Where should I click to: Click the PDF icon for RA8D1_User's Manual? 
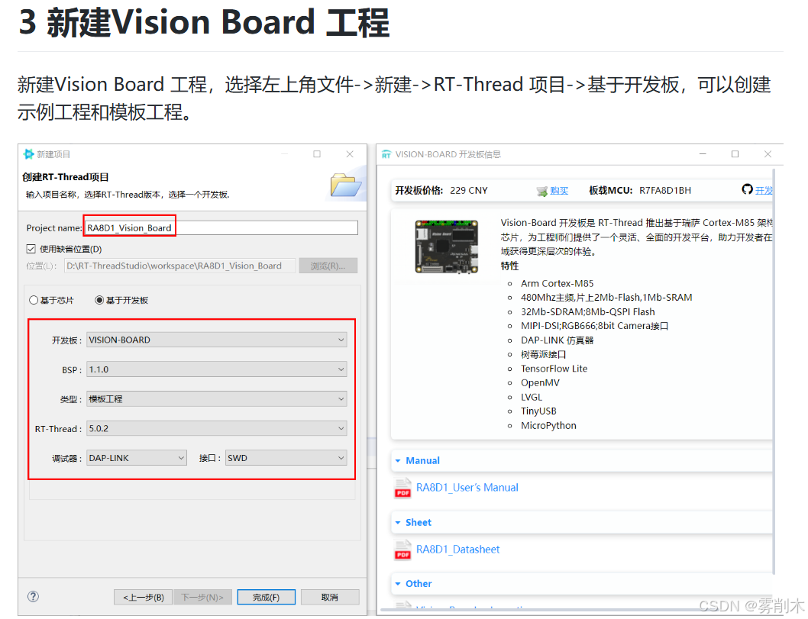pyautogui.click(x=403, y=488)
